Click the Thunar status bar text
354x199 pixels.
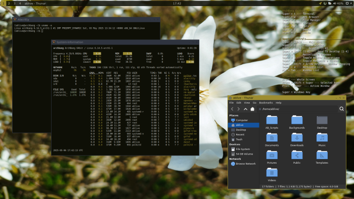300,186
